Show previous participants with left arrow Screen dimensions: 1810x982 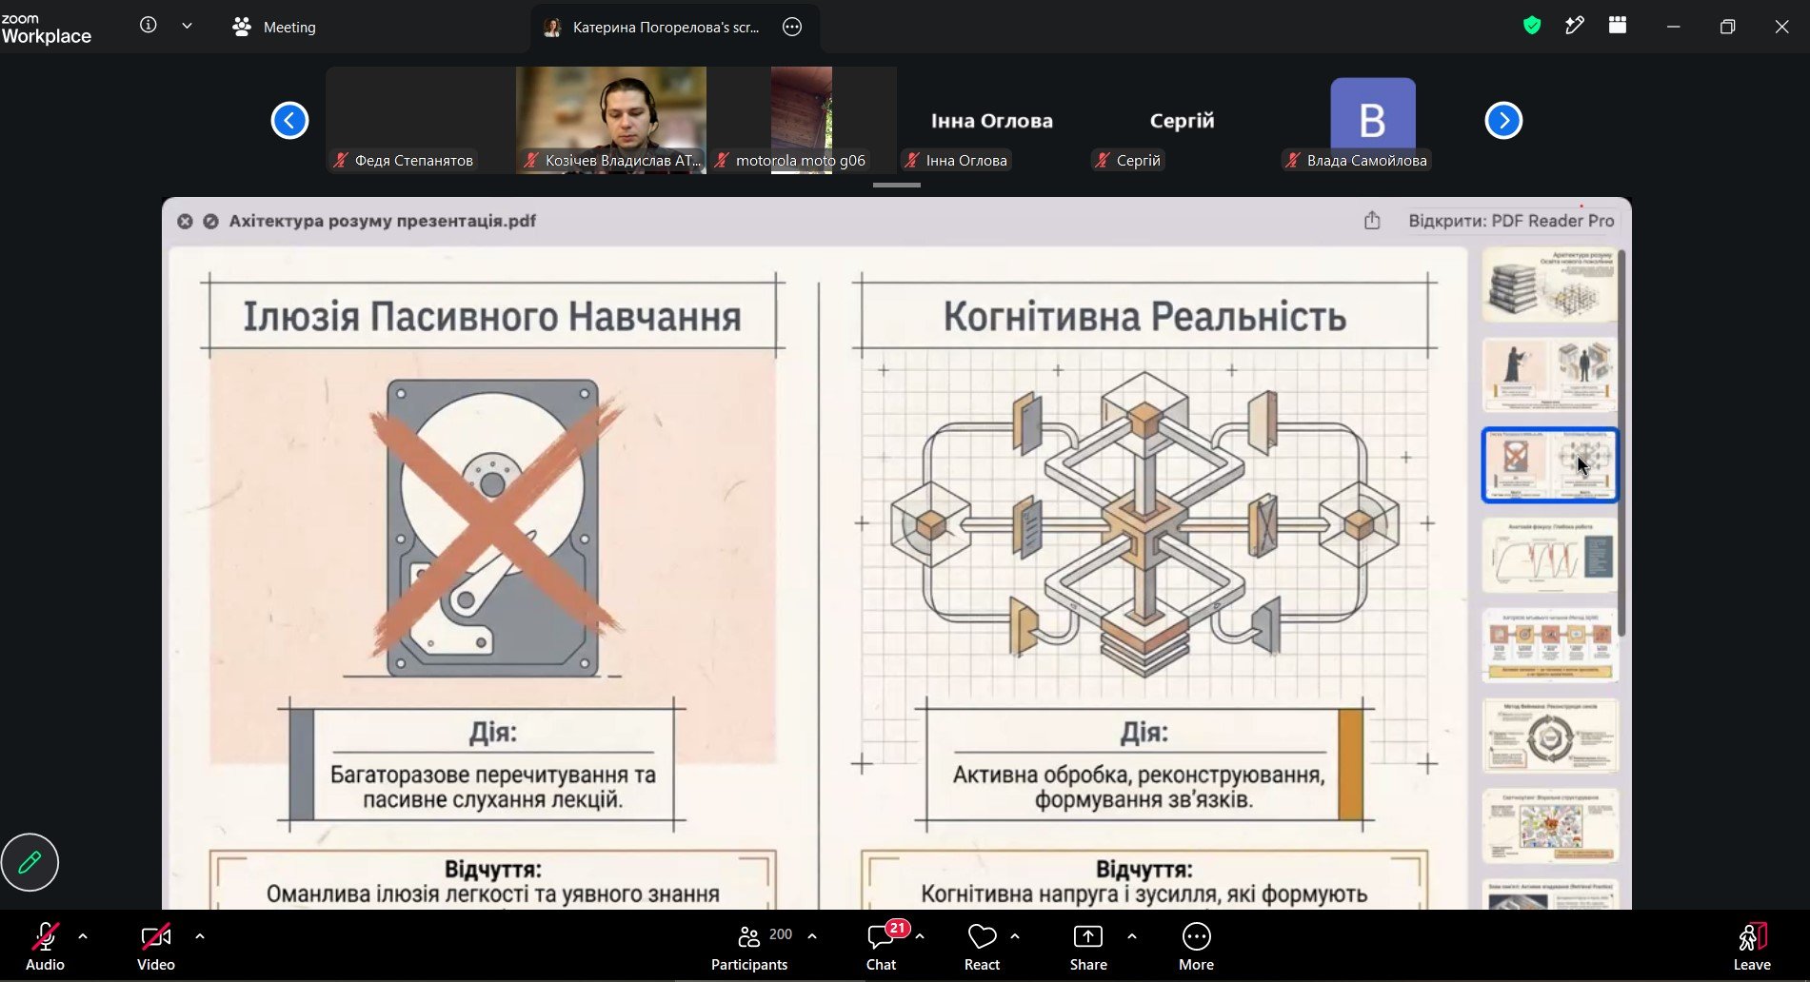(x=289, y=120)
